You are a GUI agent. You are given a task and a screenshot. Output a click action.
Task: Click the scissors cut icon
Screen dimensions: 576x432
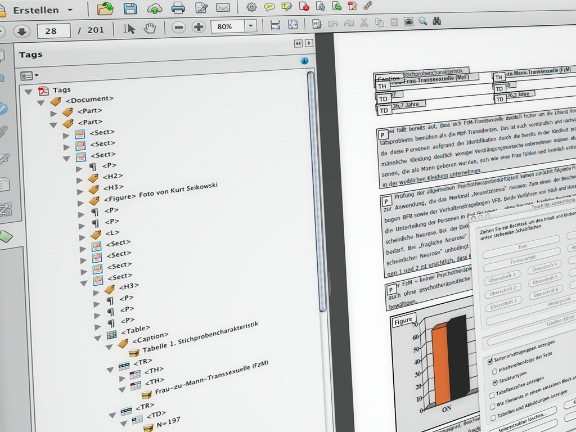[x=364, y=22]
